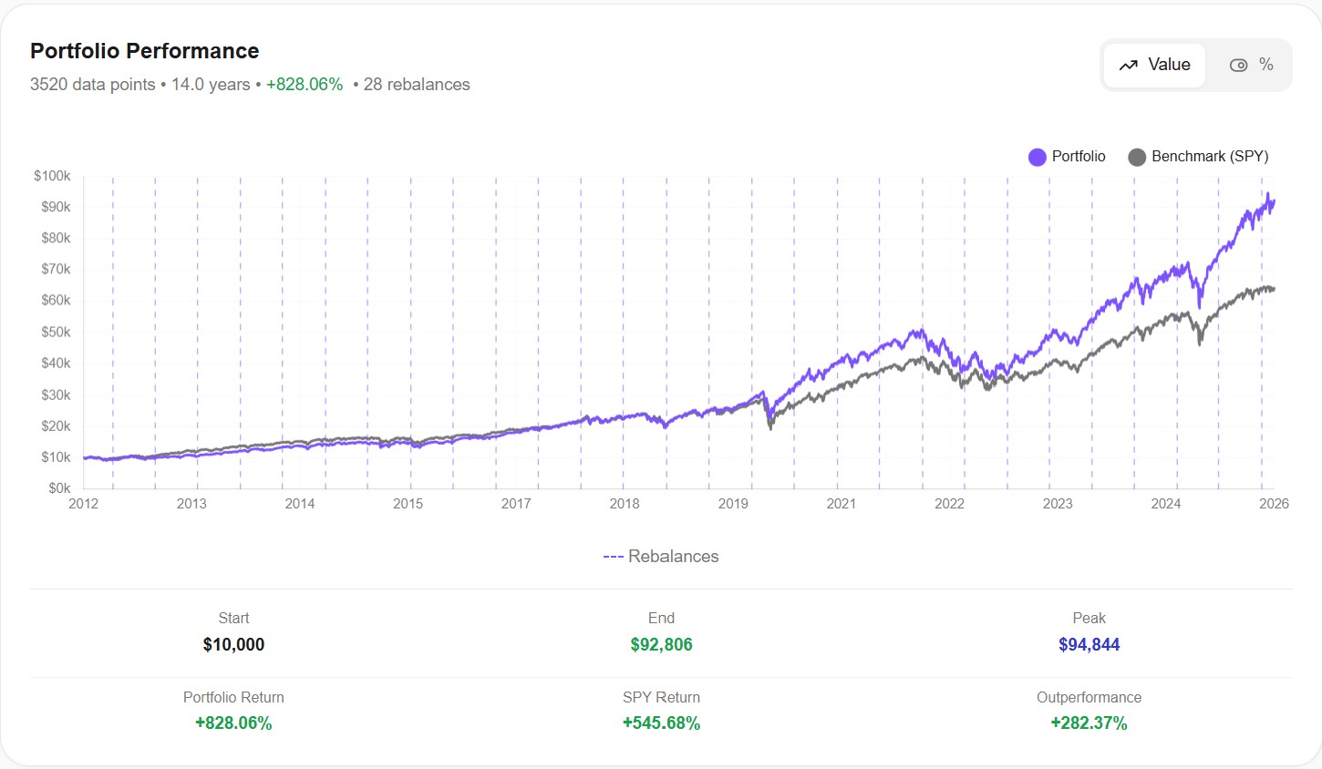Click the green +828.06% in the header
This screenshot has width=1322, height=769.
tap(305, 84)
